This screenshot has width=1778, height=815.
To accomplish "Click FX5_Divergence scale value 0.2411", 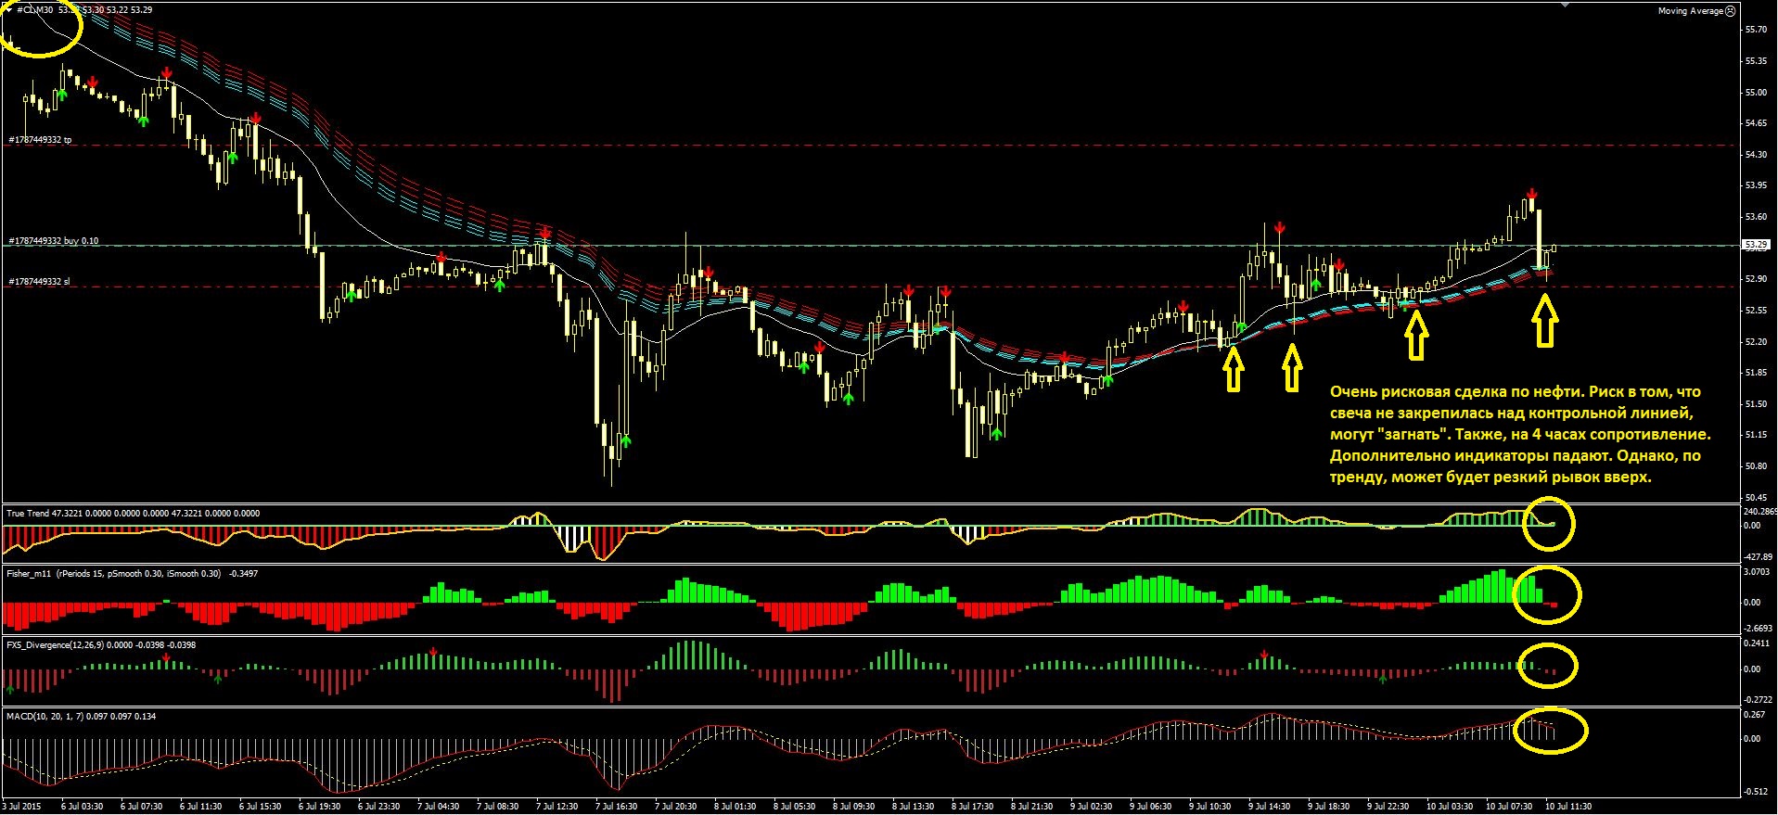I will [x=1758, y=643].
